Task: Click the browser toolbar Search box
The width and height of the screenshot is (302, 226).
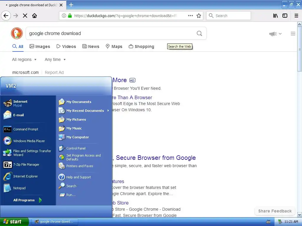Action: [x=229, y=16]
